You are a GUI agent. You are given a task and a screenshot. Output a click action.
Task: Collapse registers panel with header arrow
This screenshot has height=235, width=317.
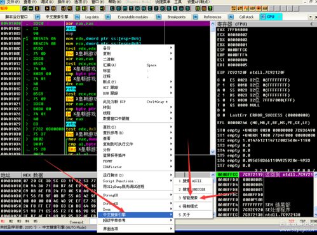(x=311, y=24)
